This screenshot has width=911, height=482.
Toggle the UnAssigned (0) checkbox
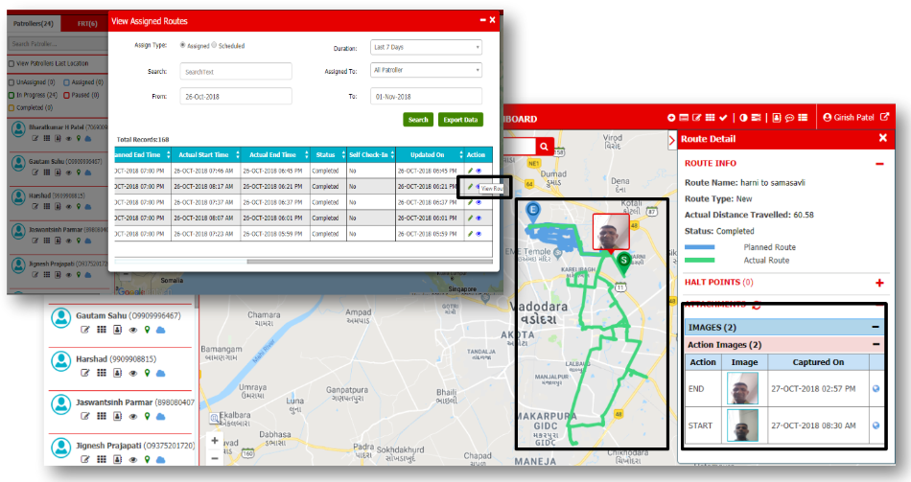(x=12, y=82)
